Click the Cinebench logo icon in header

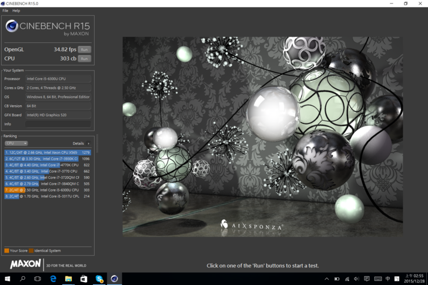[x=12, y=26]
